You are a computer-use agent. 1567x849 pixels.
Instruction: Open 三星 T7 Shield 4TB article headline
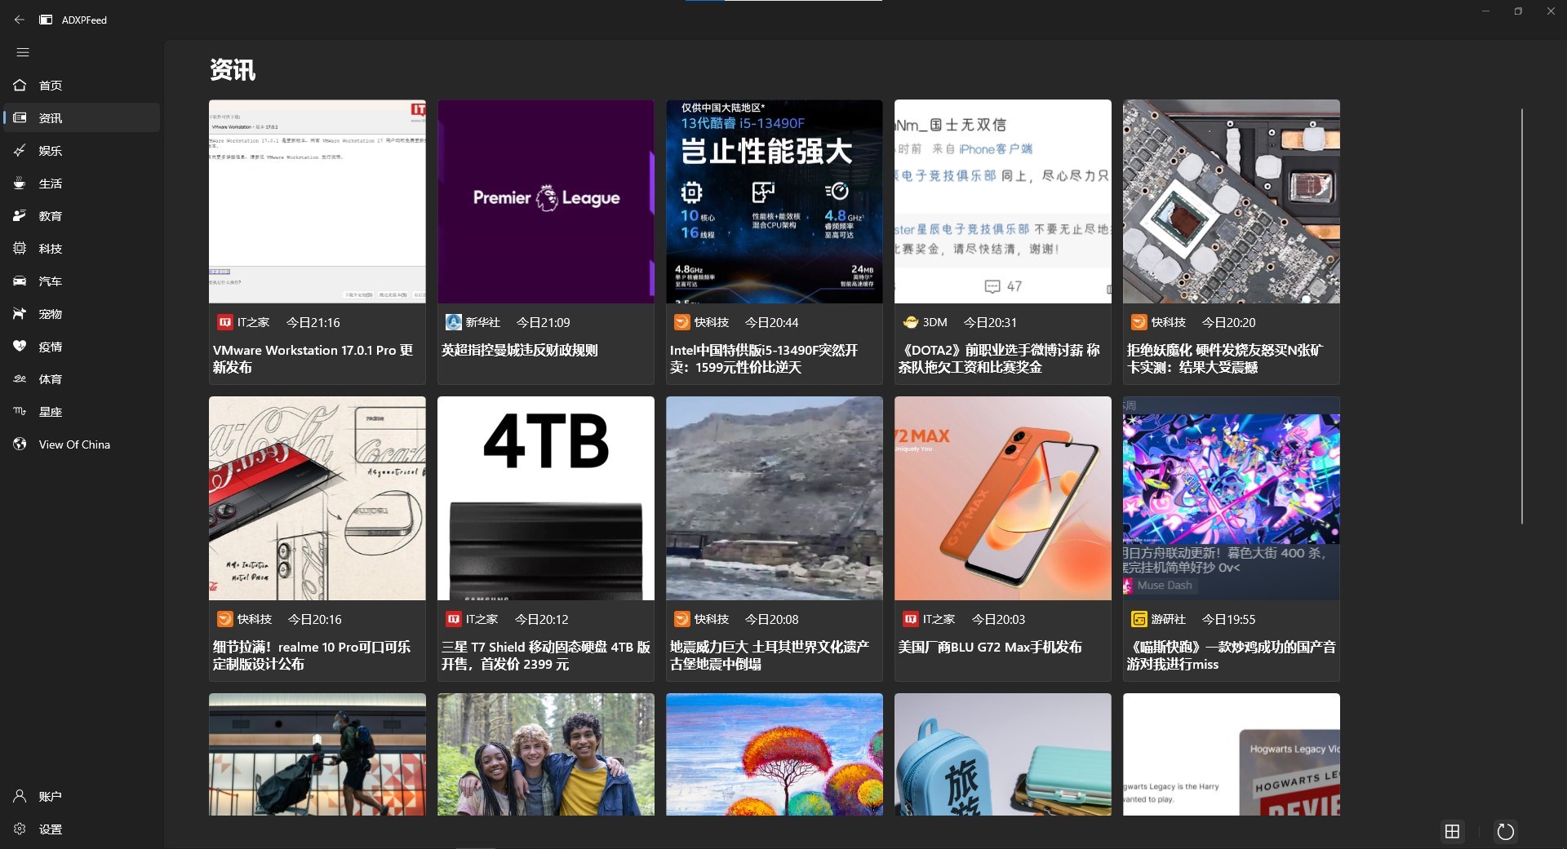point(546,656)
